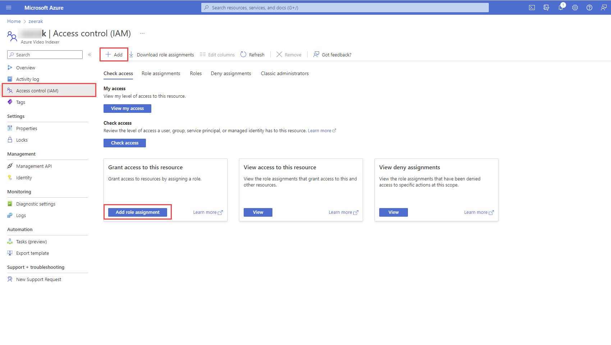The height and width of the screenshot is (345, 611).
Task: Click the Refresh toolbar icon
Action: tap(243, 55)
